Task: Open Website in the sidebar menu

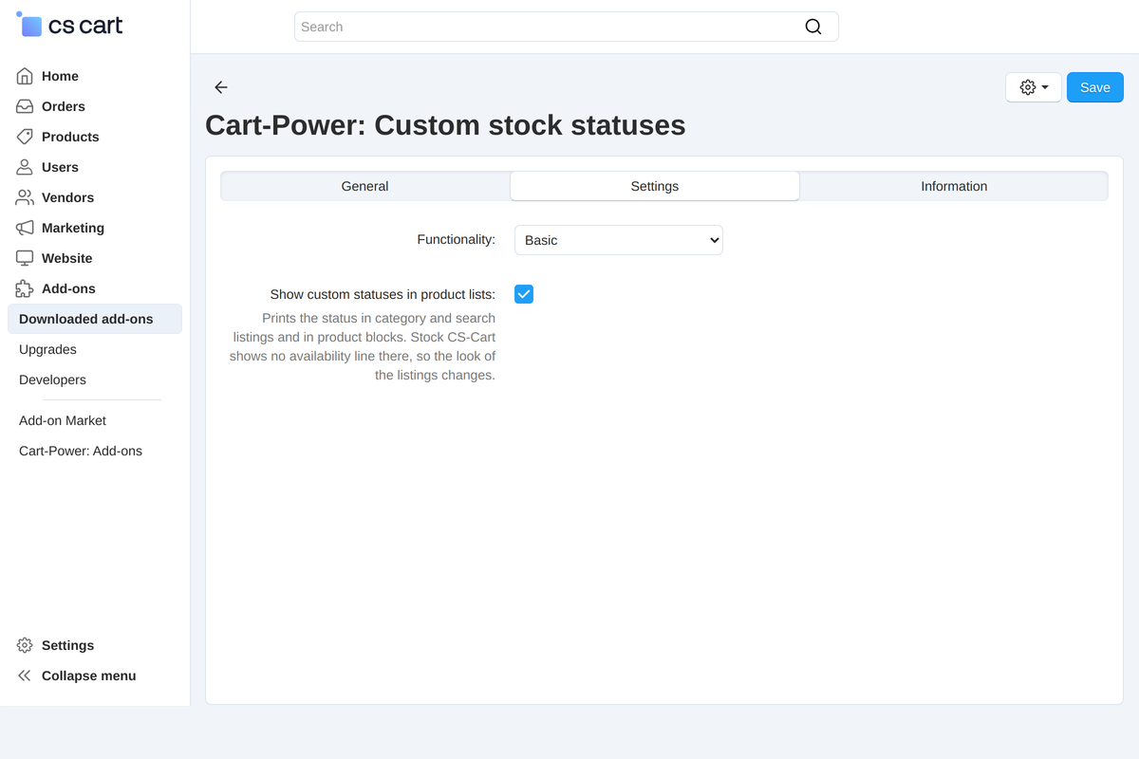Action: [67, 258]
